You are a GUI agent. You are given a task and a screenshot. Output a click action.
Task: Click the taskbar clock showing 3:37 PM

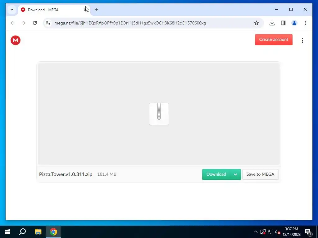[x=291, y=232]
